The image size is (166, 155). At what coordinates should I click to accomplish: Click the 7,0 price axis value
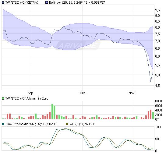point(157,41)
